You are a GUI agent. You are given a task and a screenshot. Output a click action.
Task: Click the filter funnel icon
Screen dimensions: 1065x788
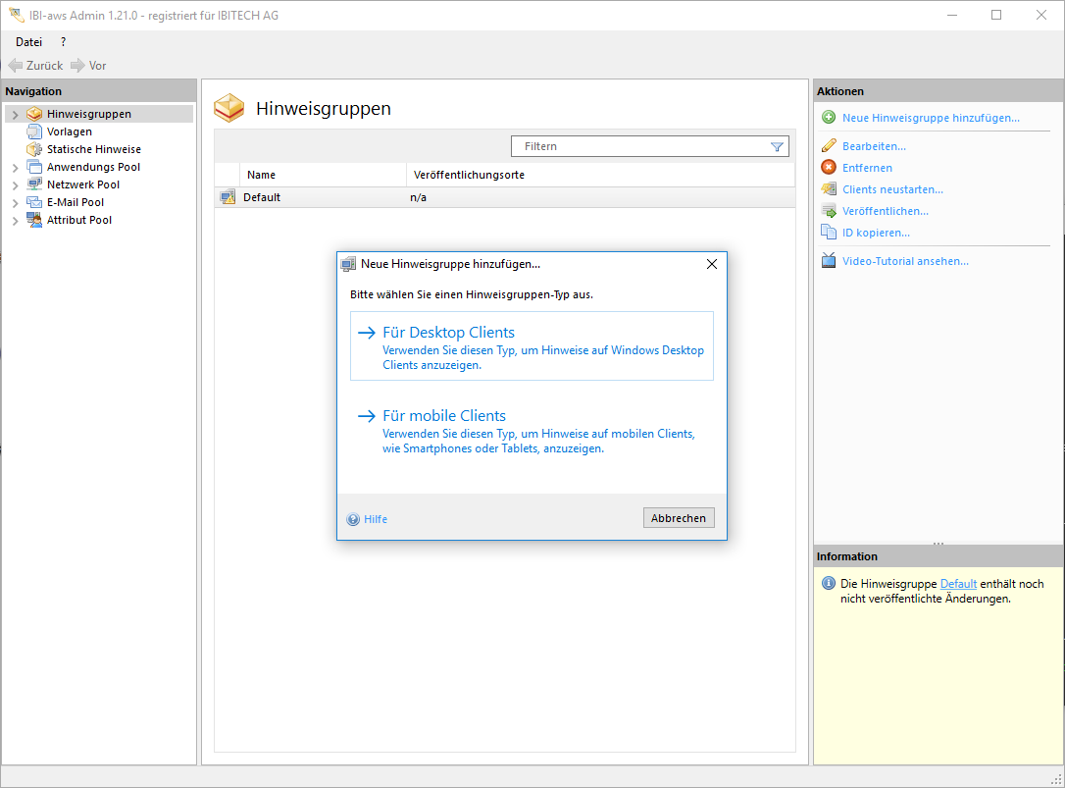pyautogui.click(x=778, y=147)
